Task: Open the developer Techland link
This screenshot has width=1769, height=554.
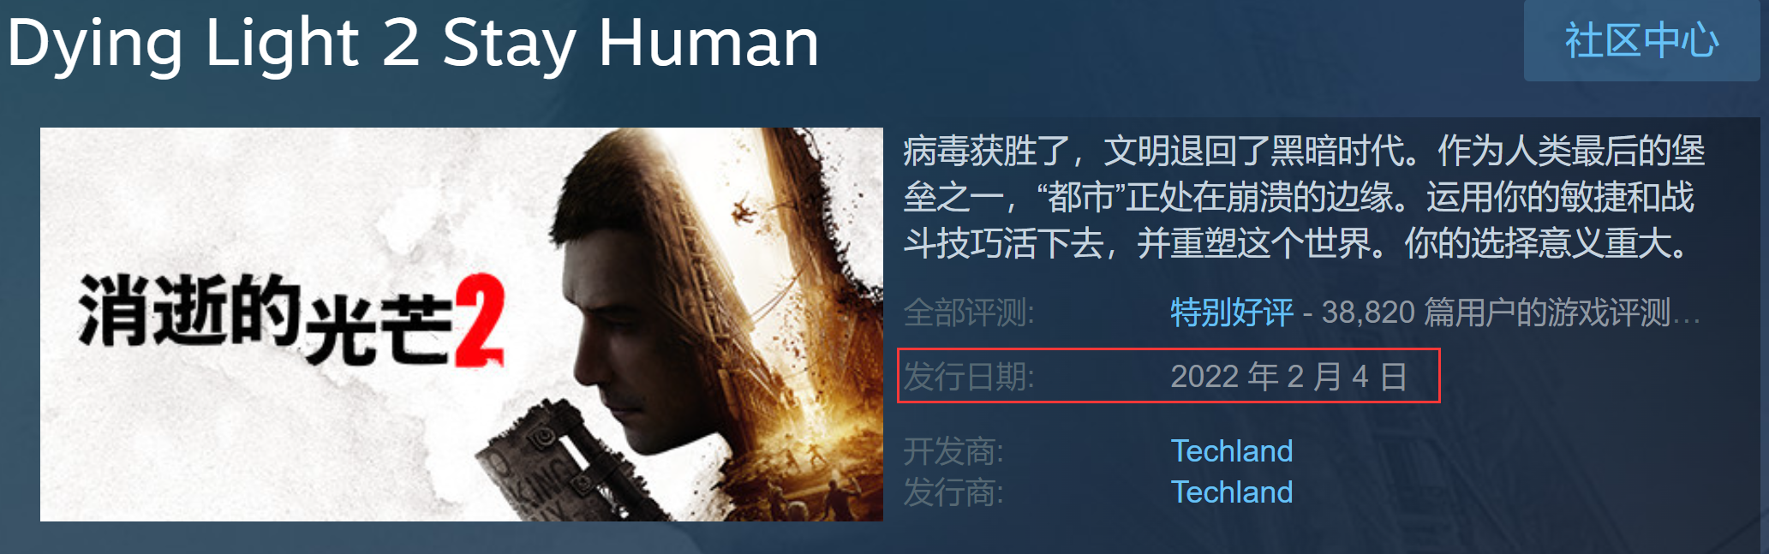Action: (1232, 451)
